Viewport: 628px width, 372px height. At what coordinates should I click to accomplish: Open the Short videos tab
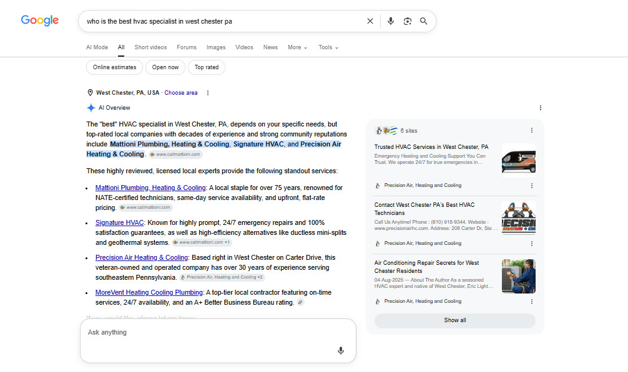pyautogui.click(x=150, y=47)
